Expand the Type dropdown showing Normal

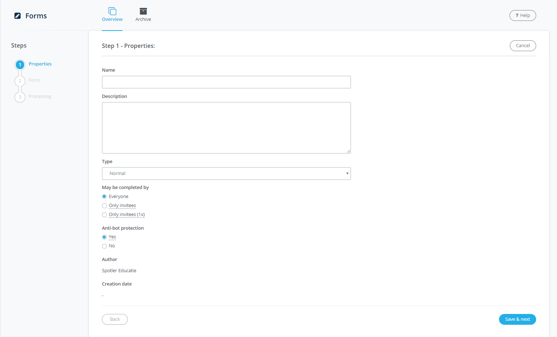pos(226,174)
